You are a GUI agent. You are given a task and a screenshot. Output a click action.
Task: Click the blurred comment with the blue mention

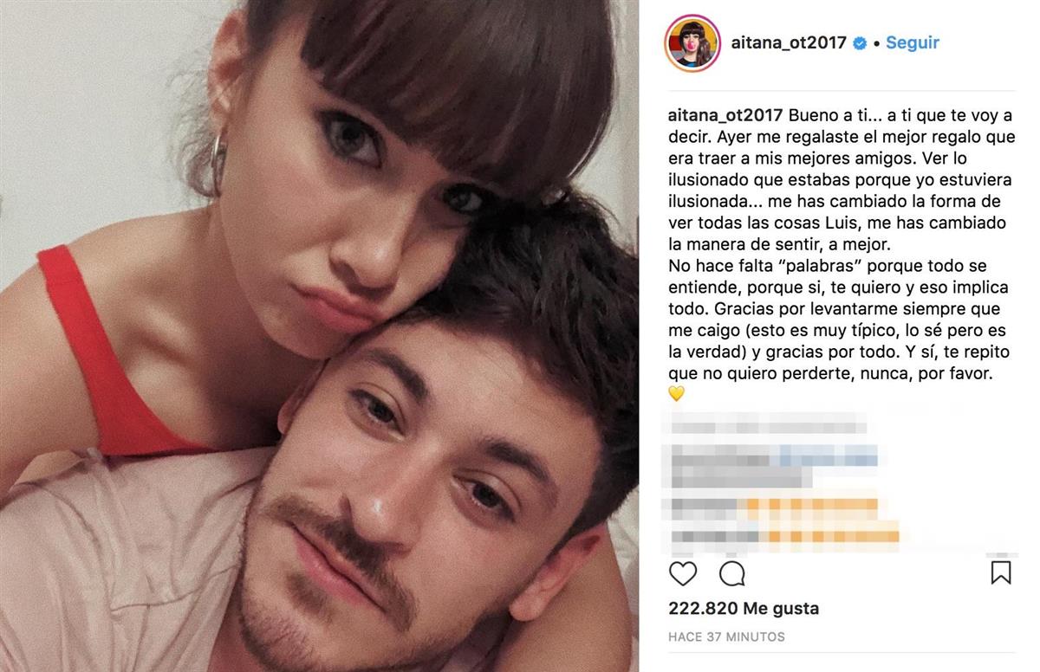(773, 453)
